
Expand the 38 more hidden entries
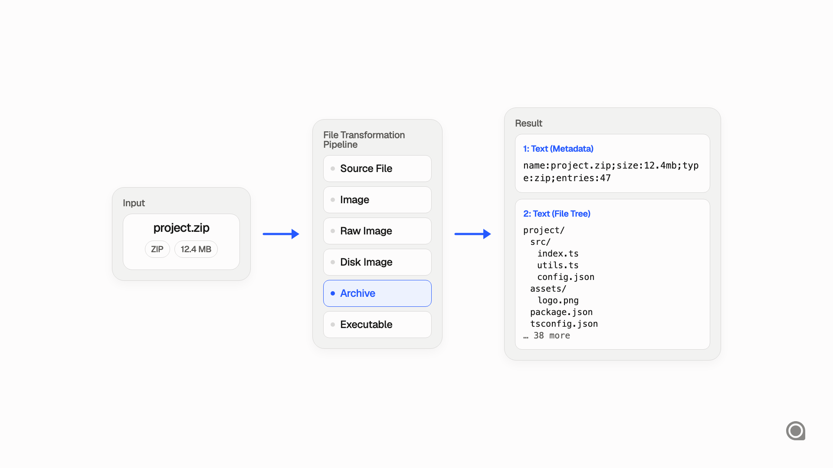click(x=547, y=335)
